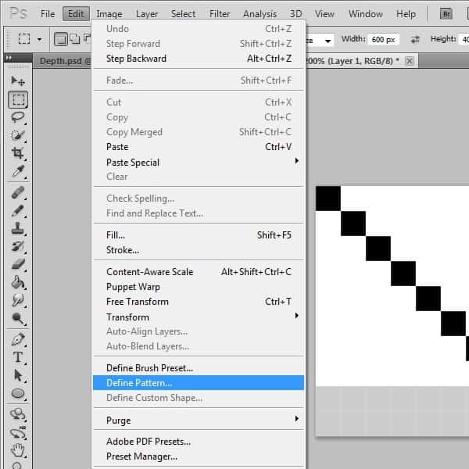Select the Quick Selection tool

point(18,135)
